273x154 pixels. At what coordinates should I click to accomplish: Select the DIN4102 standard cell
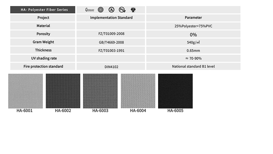coord(111,67)
